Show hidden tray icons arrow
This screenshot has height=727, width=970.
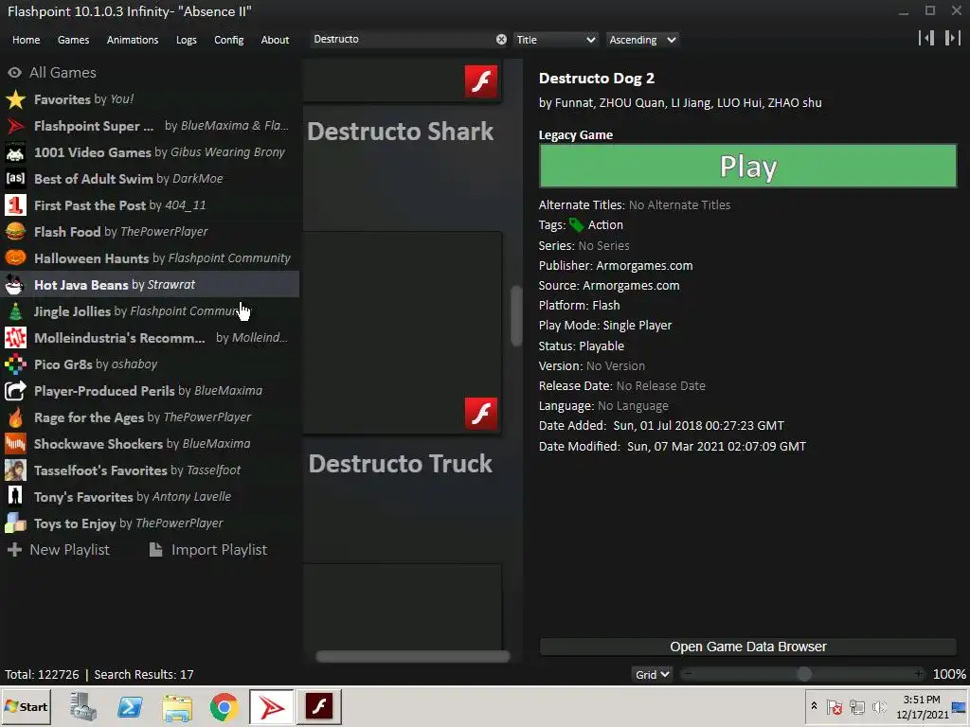(814, 705)
